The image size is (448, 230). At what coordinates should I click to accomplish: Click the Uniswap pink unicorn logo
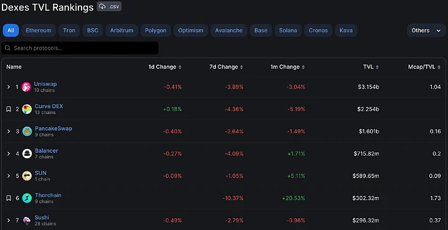(26, 87)
